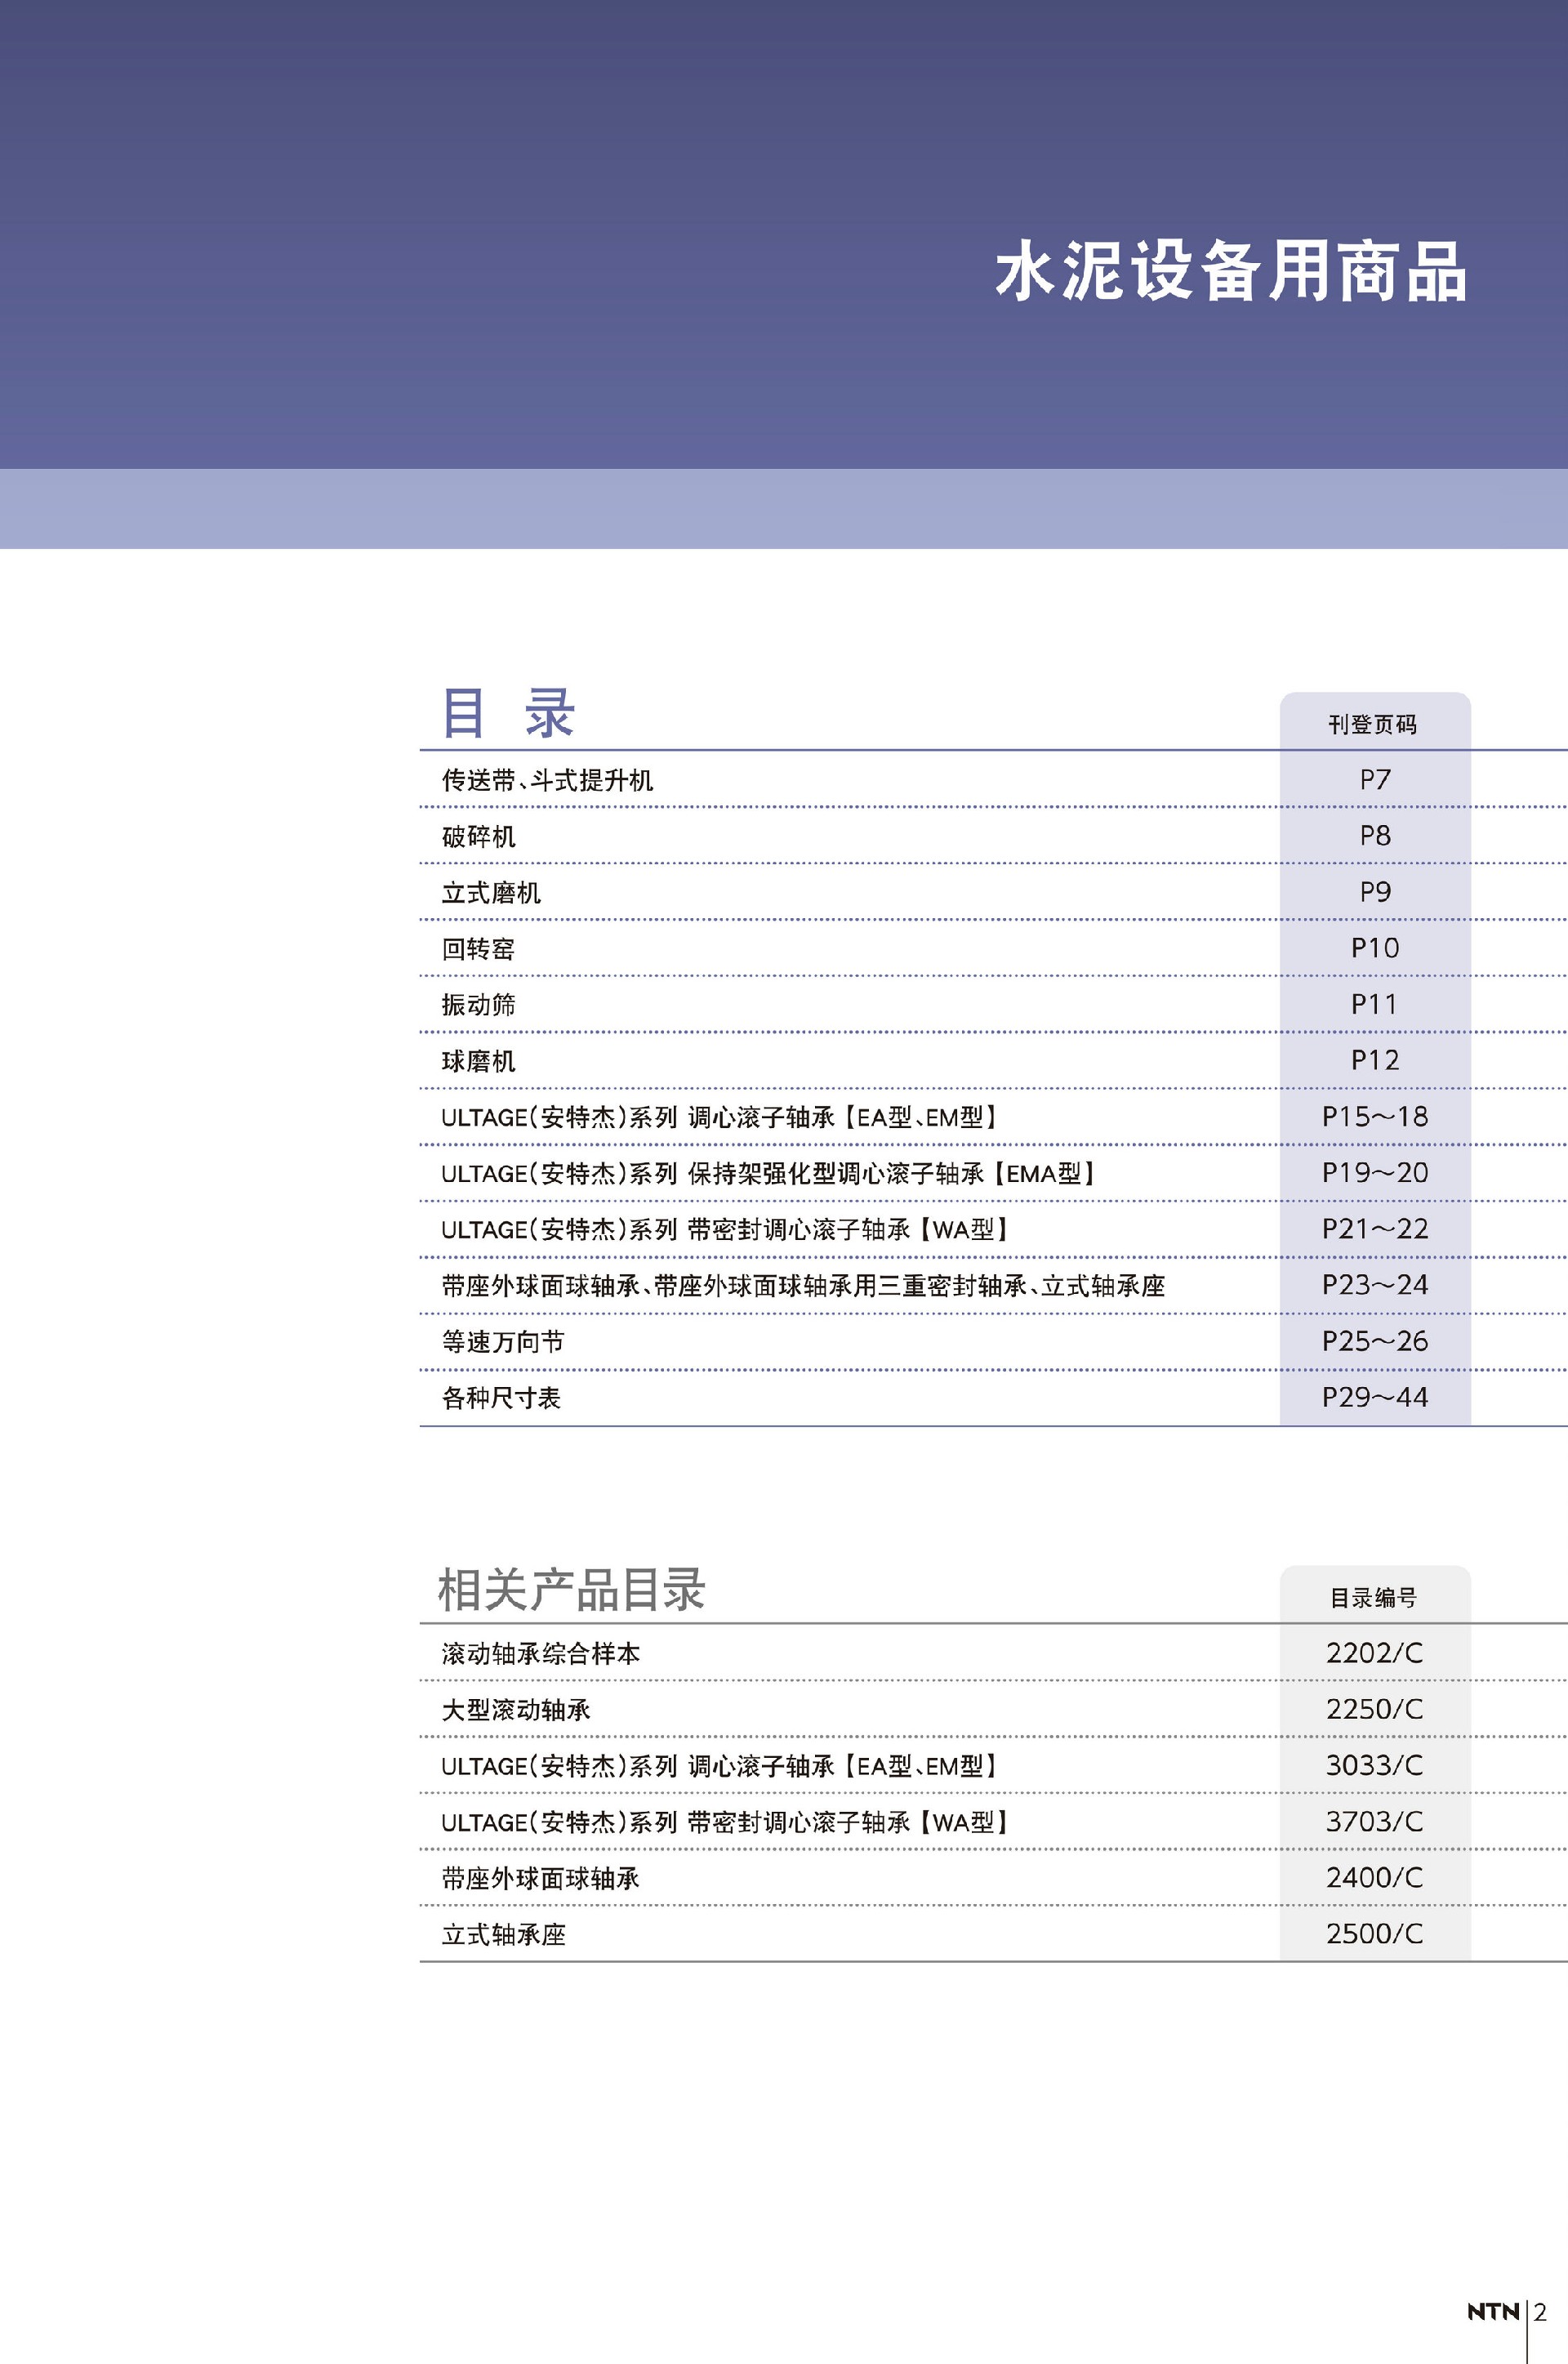The height and width of the screenshot is (2364, 1568).
Task: Click the 目录编号 column header
Action: [x=1373, y=1597]
